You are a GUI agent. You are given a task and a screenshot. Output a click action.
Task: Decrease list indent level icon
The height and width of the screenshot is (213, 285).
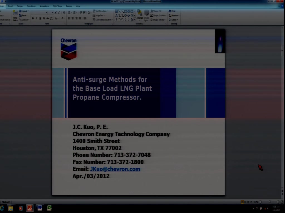point(81,13)
